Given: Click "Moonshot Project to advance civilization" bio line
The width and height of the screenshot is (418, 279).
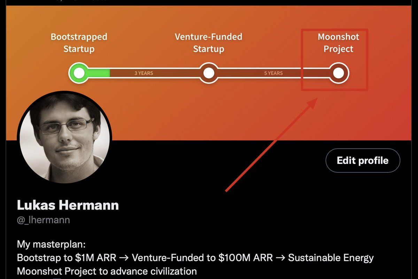Looking at the screenshot, I should tap(107, 271).
